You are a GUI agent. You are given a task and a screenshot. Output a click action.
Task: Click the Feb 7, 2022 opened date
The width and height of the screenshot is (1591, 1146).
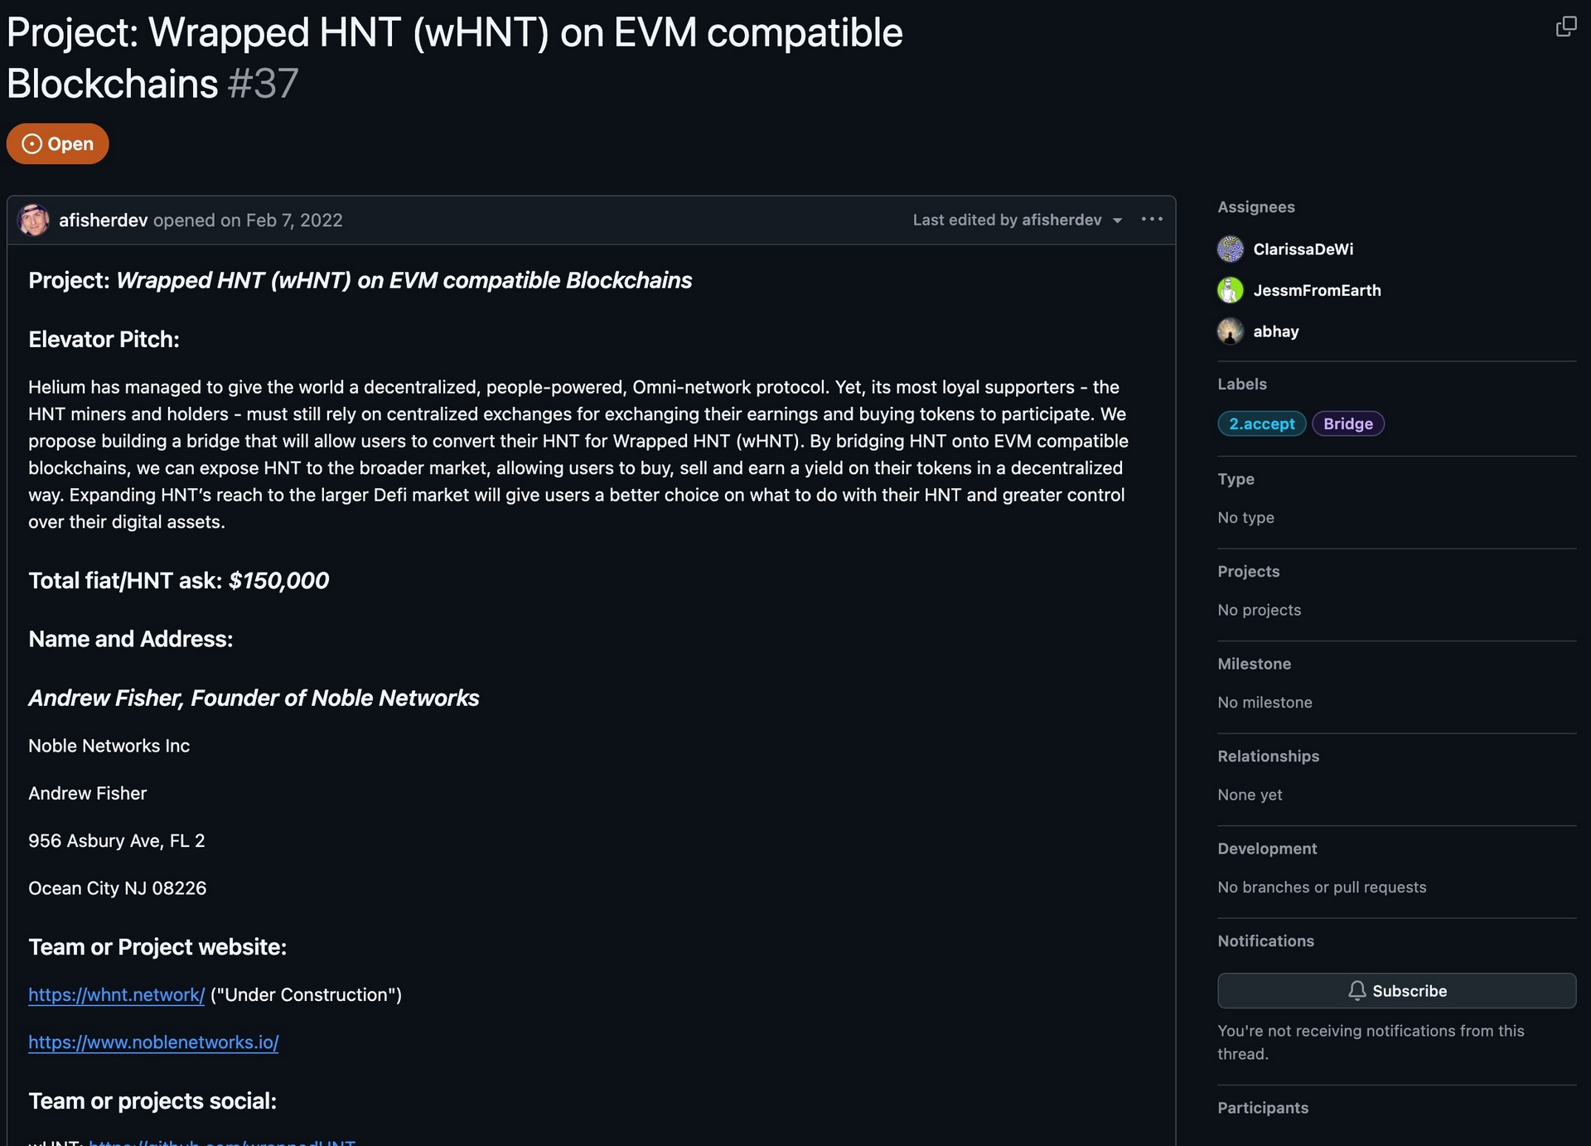[294, 220]
